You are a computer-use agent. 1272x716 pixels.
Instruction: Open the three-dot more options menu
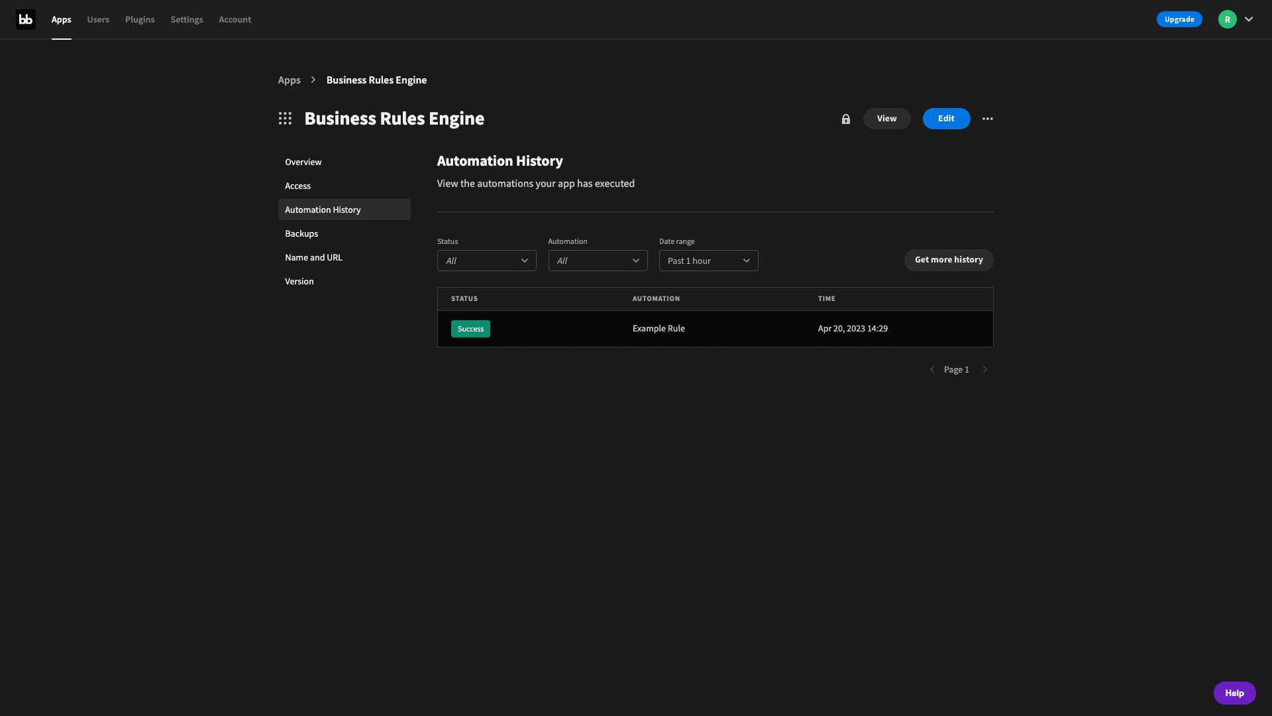pyautogui.click(x=988, y=119)
